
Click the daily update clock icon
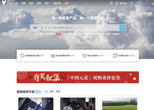[x=22, y=55]
